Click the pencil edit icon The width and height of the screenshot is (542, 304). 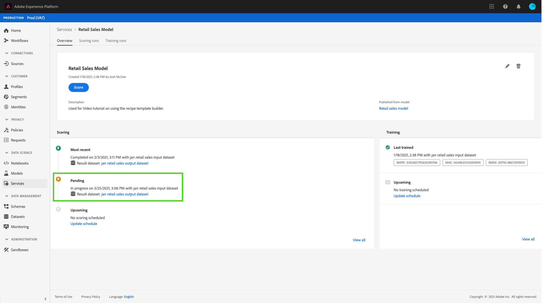pyautogui.click(x=507, y=66)
